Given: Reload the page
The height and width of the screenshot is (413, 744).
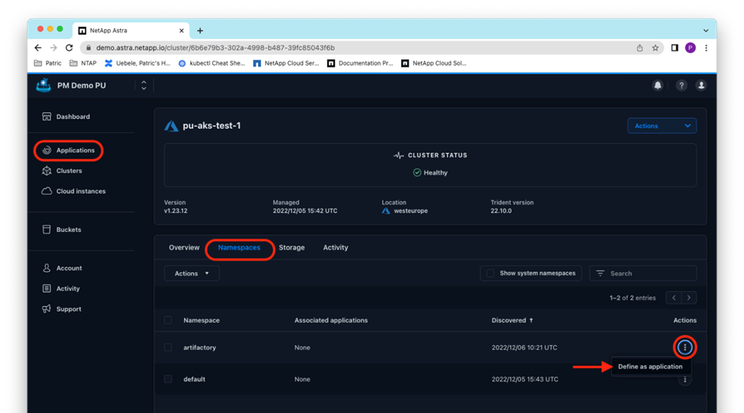Looking at the screenshot, I should [x=70, y=47].
